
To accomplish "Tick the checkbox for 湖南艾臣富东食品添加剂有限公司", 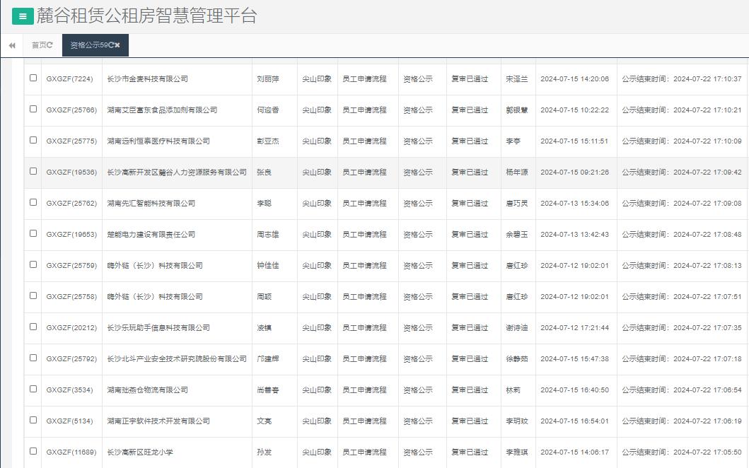I will pos(33,110).
